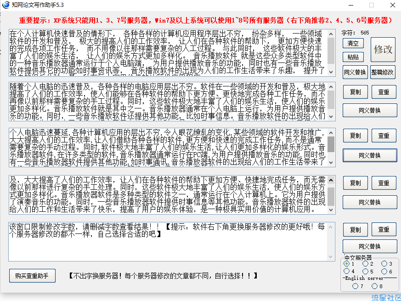Click the 不出字换服务器 hint text
Screen dimensions: 401x301
click(163, 276)
